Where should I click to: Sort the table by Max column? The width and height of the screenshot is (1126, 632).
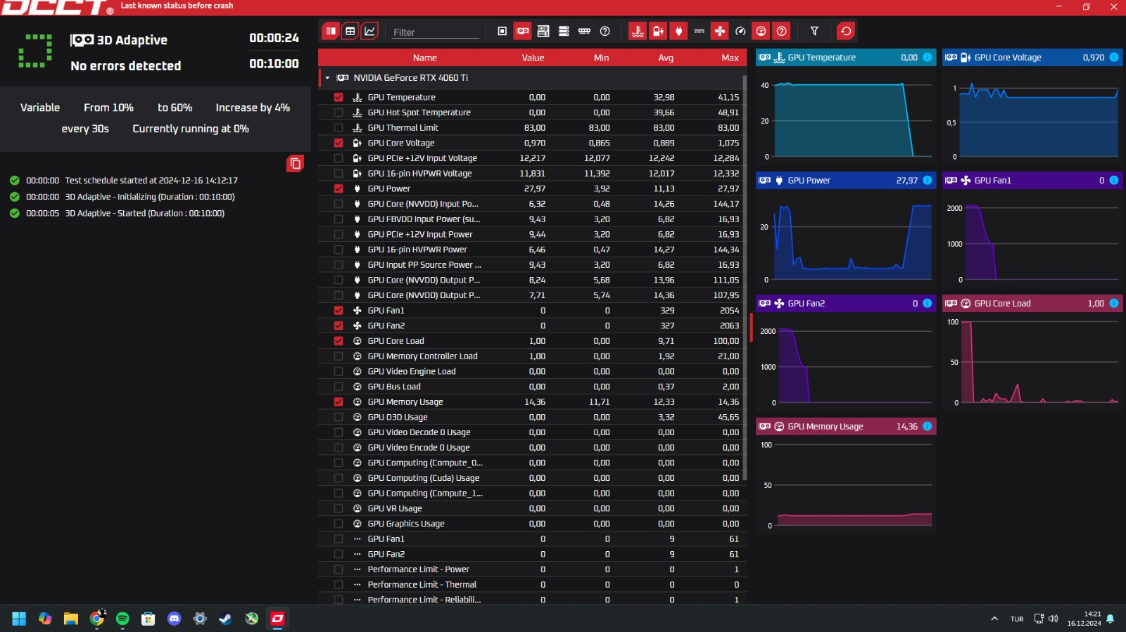coord(730,58)
